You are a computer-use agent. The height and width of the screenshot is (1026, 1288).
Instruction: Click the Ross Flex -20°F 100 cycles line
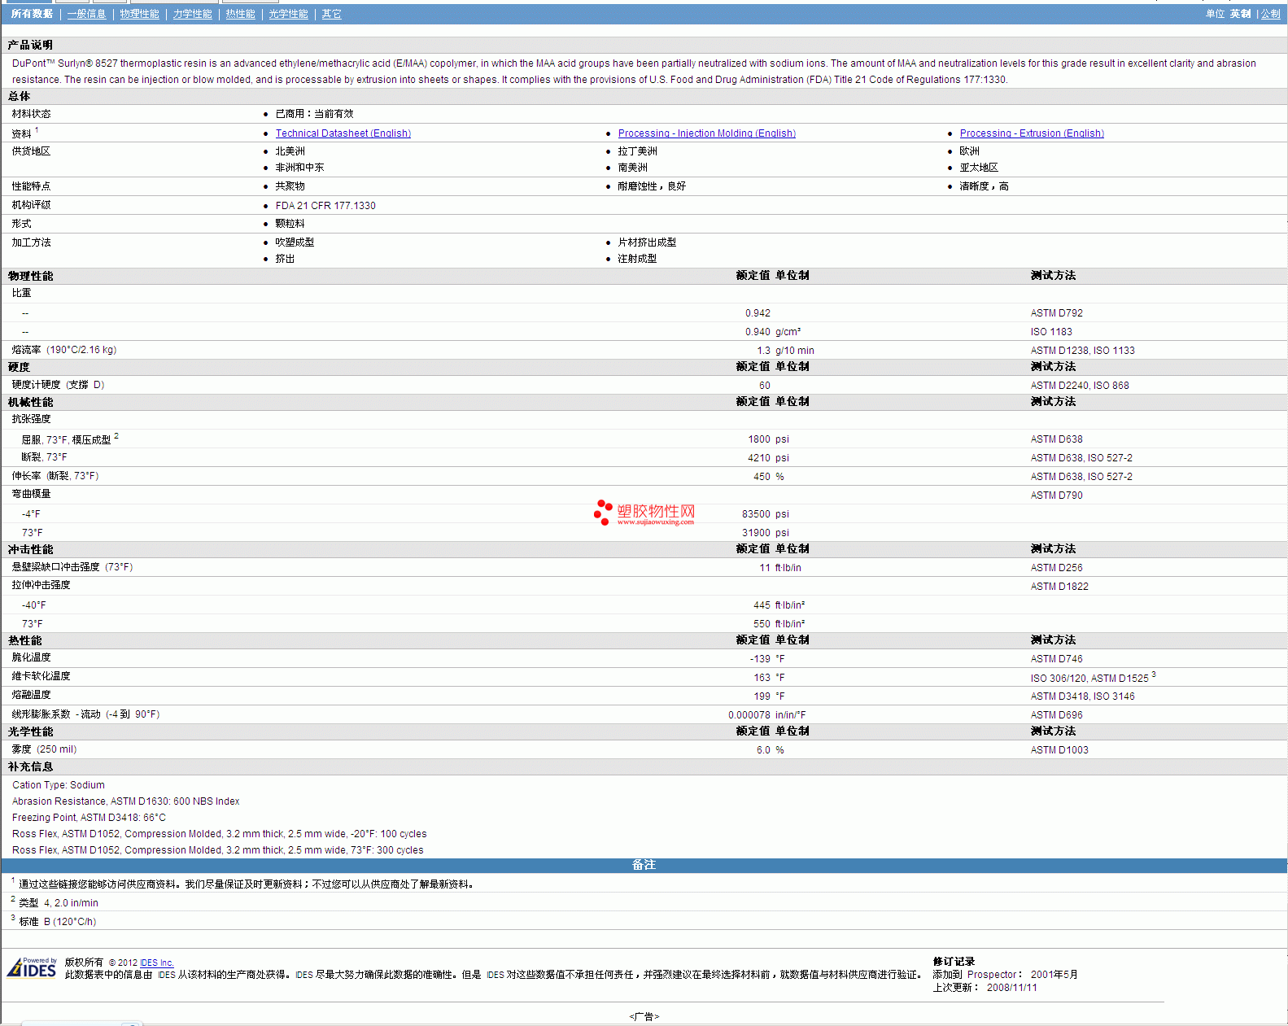220,834
